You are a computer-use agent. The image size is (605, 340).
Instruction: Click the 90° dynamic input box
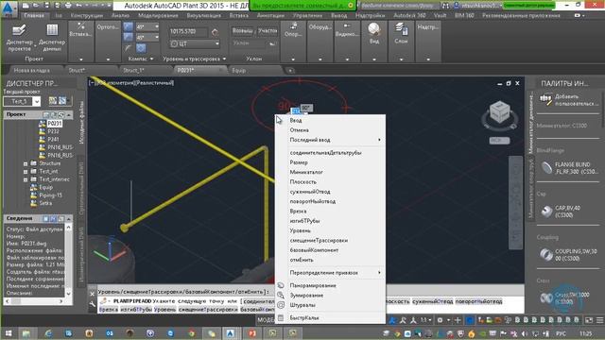(306, 108)
